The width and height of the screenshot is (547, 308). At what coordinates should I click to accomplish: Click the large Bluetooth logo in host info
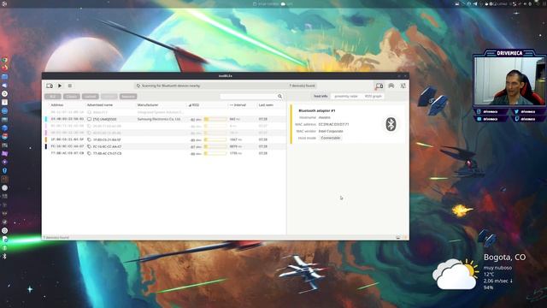point(391,124)
